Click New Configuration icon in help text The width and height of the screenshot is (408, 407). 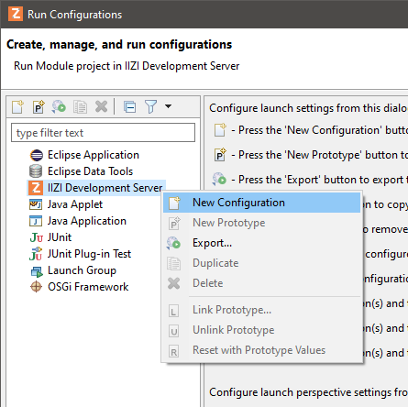[x=220, y=130]
